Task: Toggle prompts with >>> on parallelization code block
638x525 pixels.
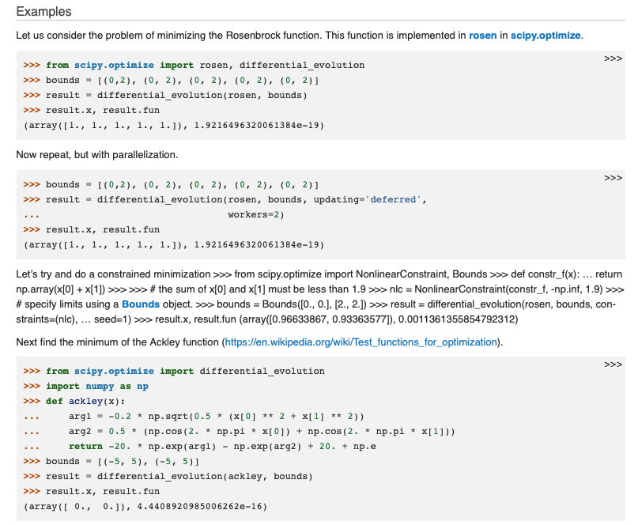Action: (x=613, y=178)
